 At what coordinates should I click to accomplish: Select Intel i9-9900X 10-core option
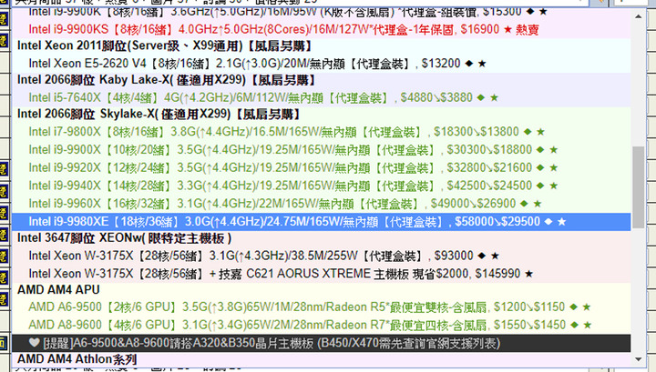tap(321, 150)
